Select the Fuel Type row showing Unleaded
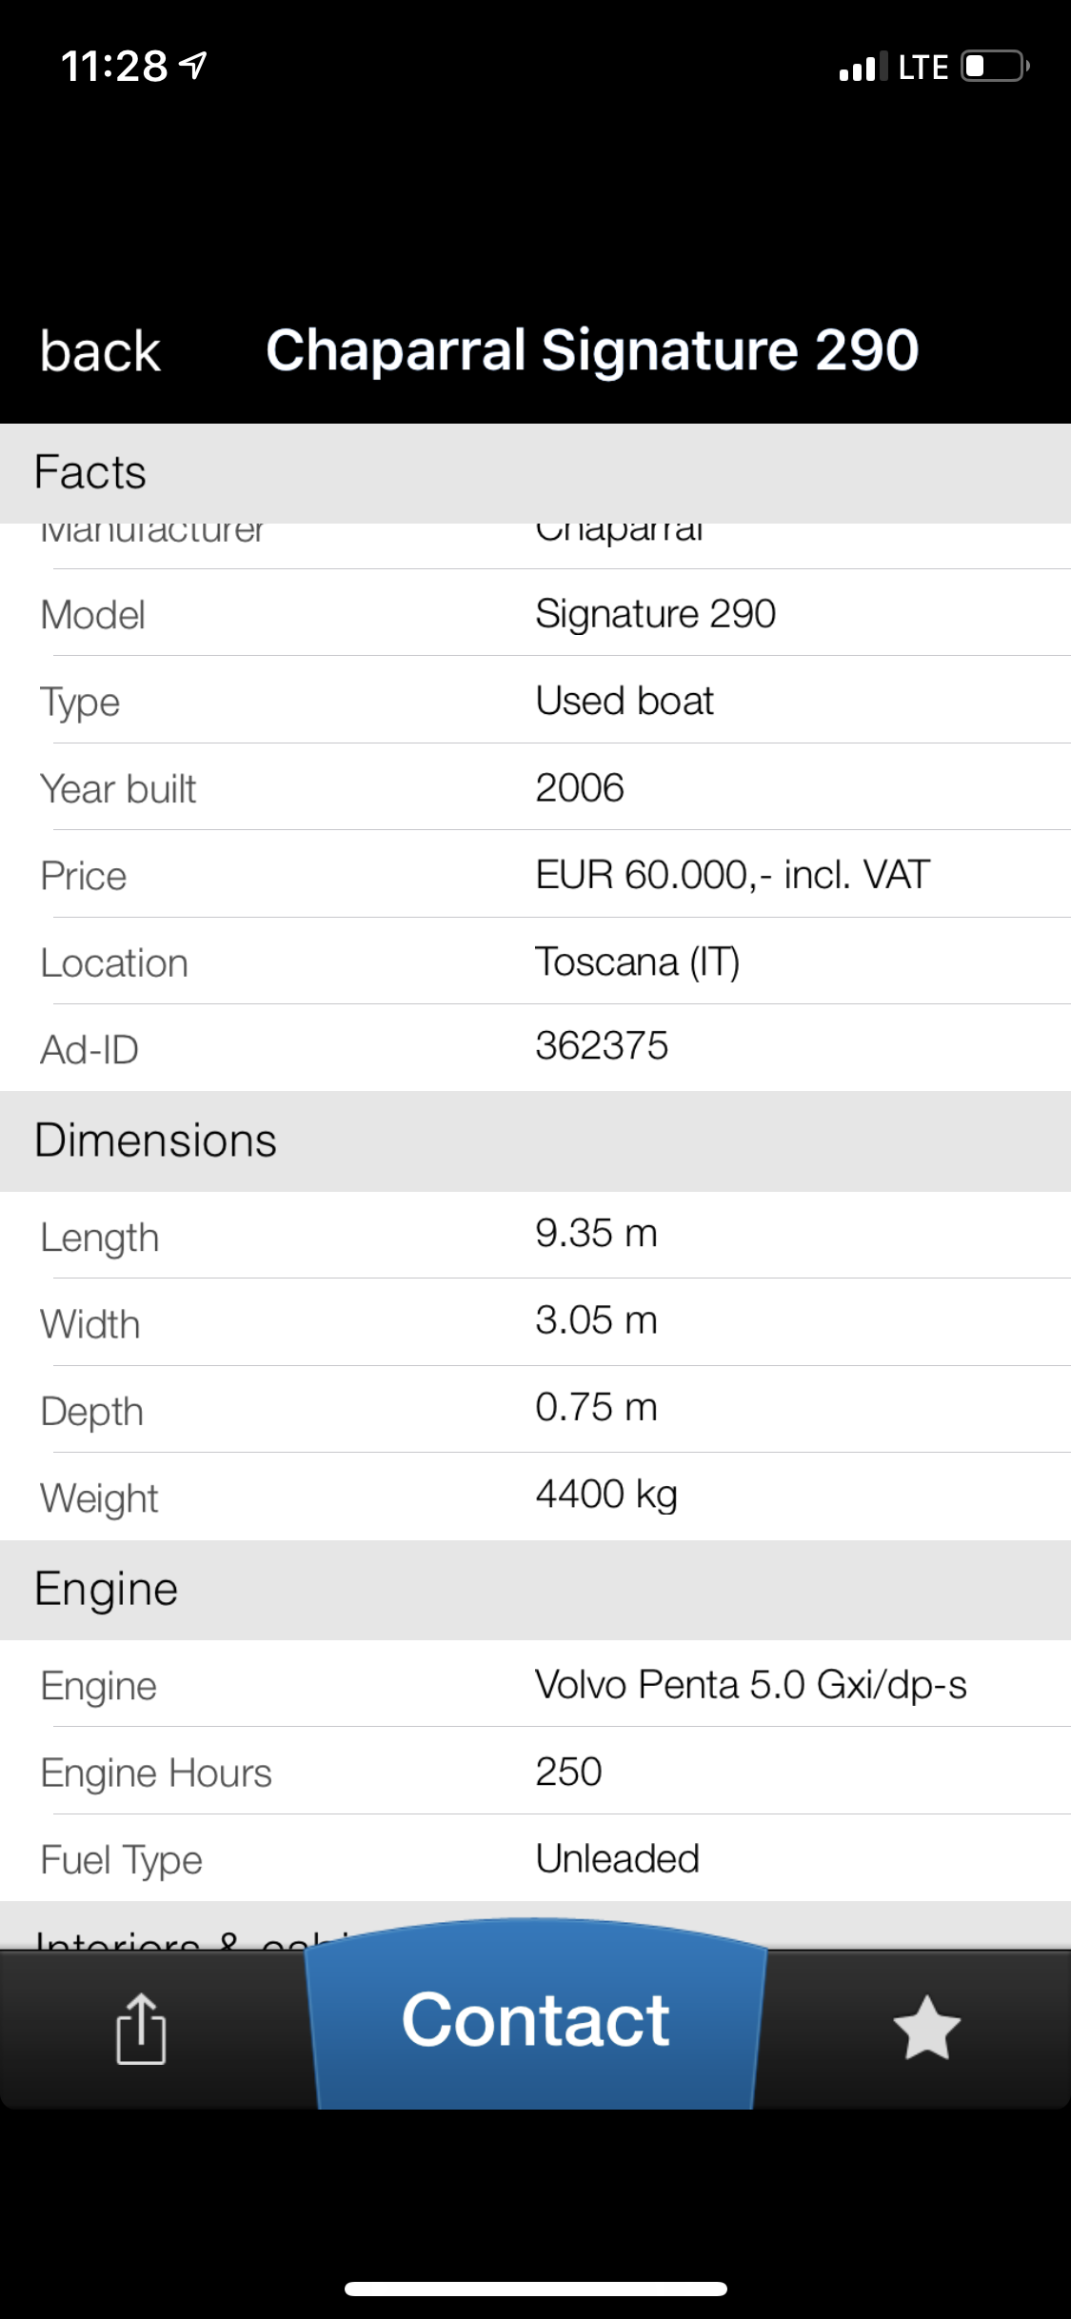 (x=535, y=1859)
